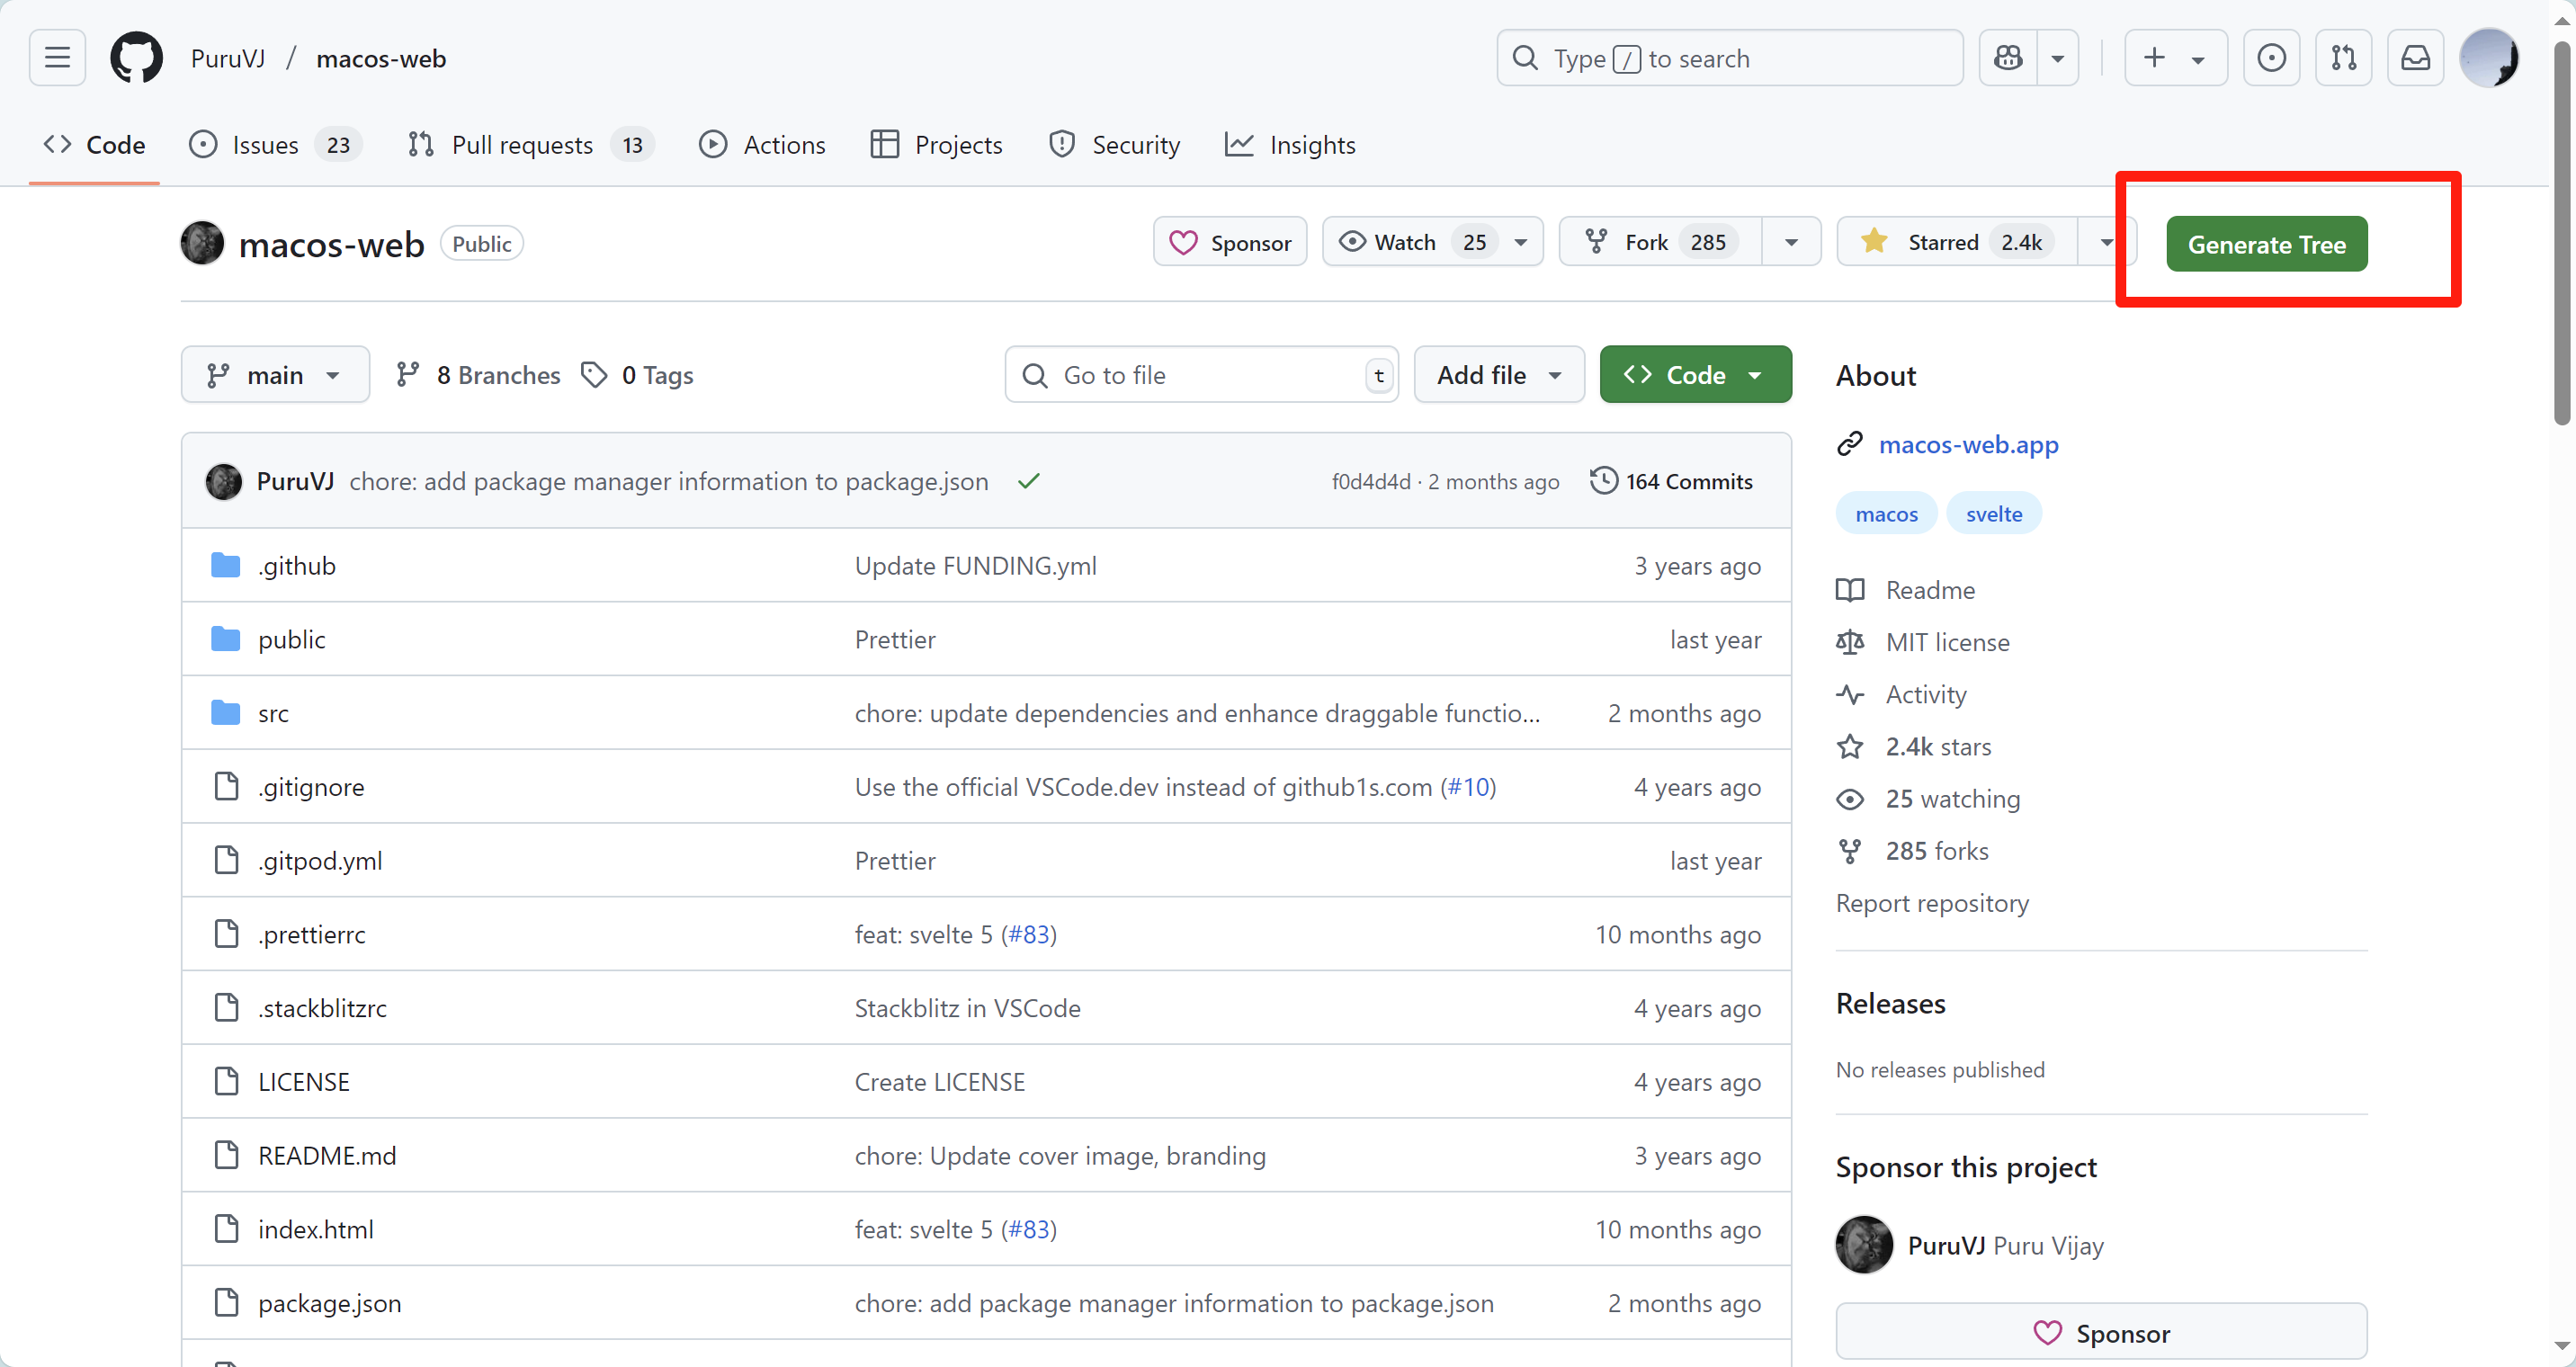Click the Sponsor heart button at top
This screenshot has height=1367, width=2576.
tap(1229, 242)
